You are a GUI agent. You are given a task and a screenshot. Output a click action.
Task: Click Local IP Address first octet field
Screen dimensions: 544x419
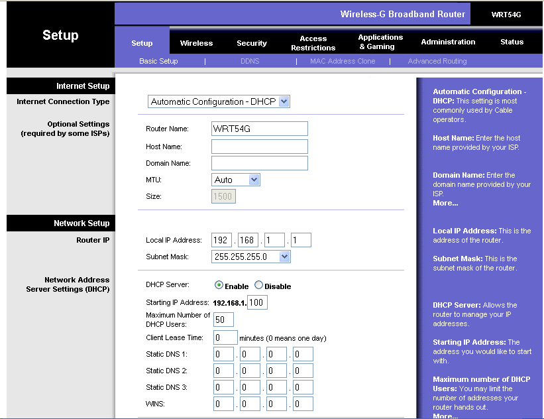pyautogui.click(x=222, y=240)
